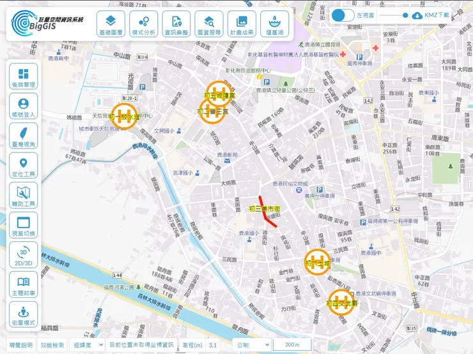Click the 盛灣停車場 parking label

(x=360, y=63)
